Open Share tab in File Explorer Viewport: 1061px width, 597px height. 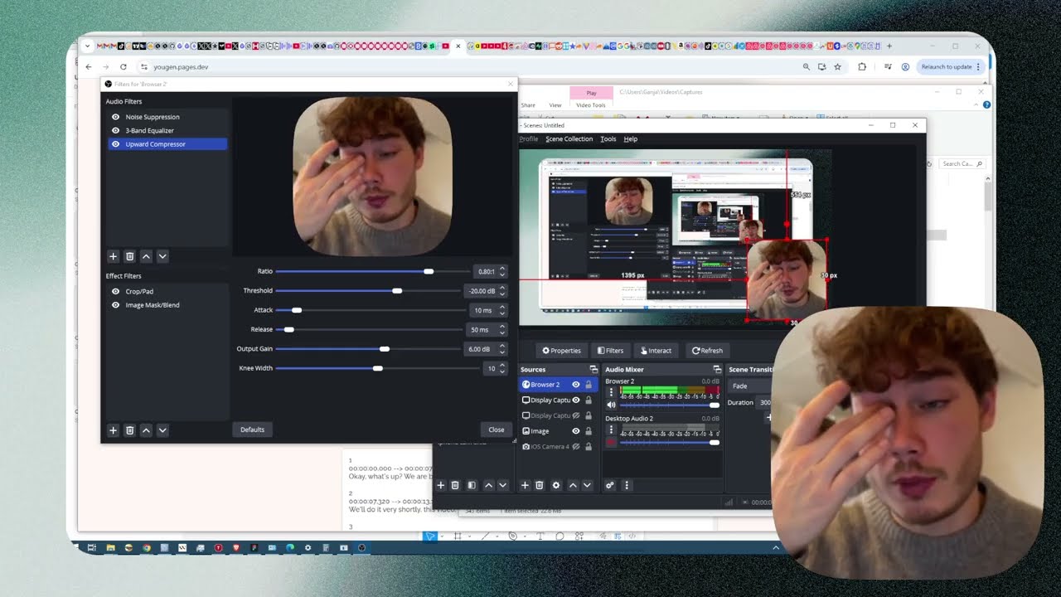click(x=529, y=105)
